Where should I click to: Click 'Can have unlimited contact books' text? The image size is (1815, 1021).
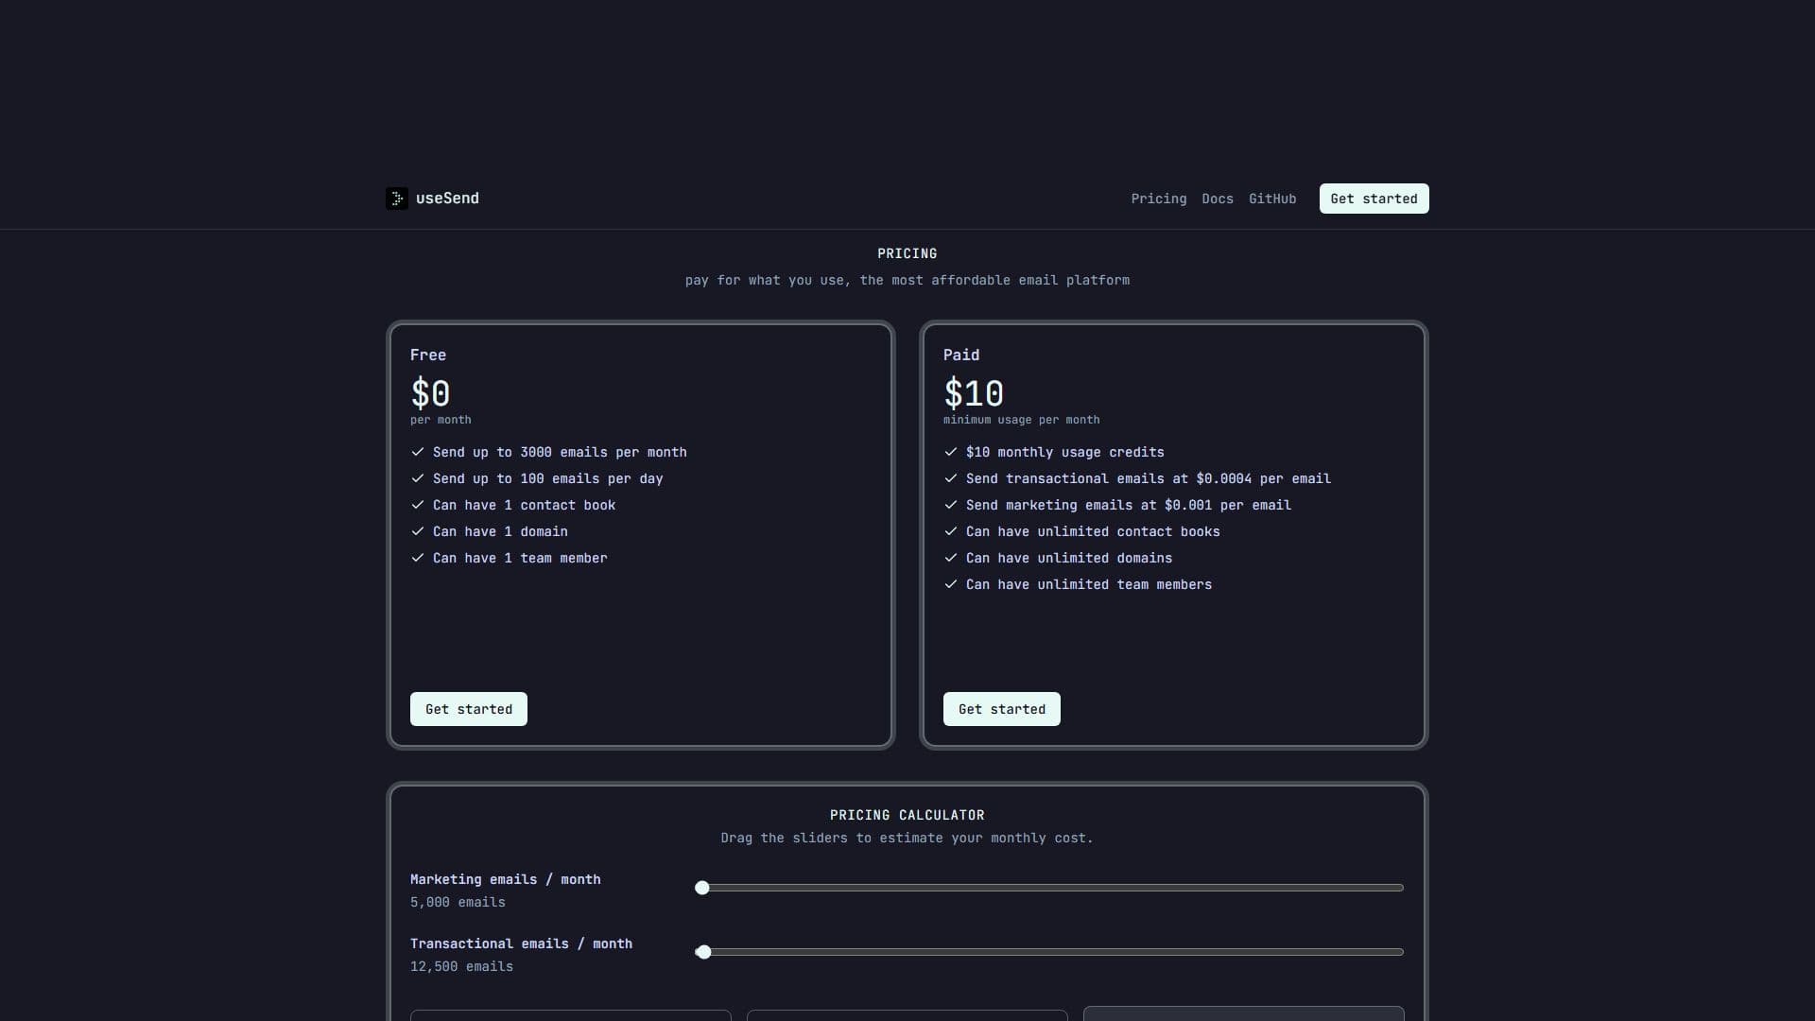1093,531
